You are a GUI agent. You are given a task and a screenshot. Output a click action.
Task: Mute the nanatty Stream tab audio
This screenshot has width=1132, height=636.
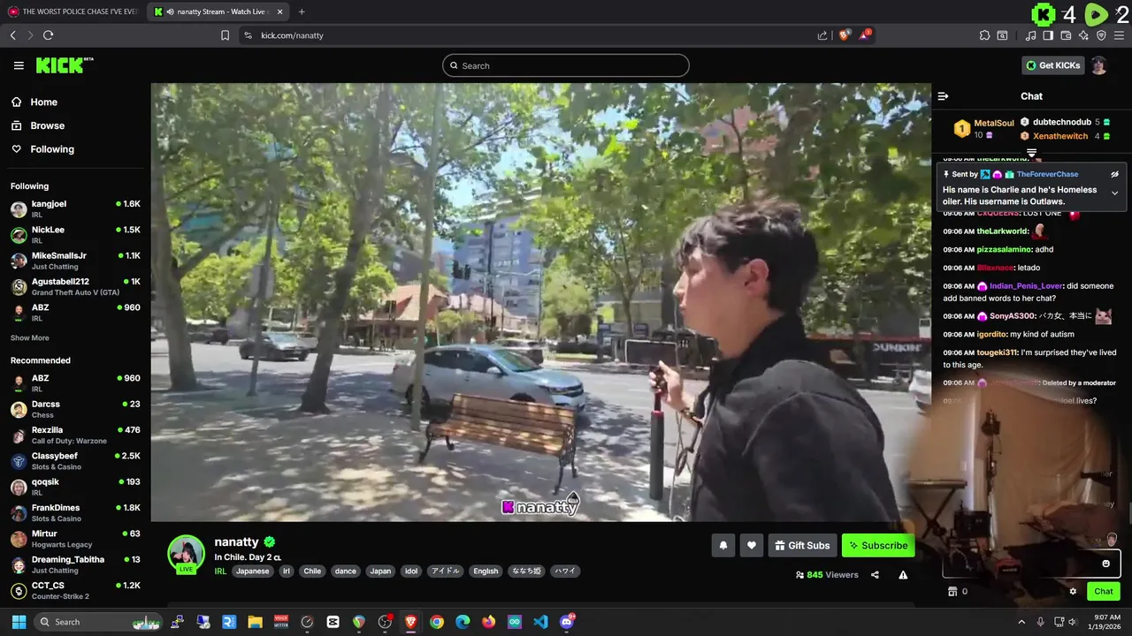[x=169, y=11]
